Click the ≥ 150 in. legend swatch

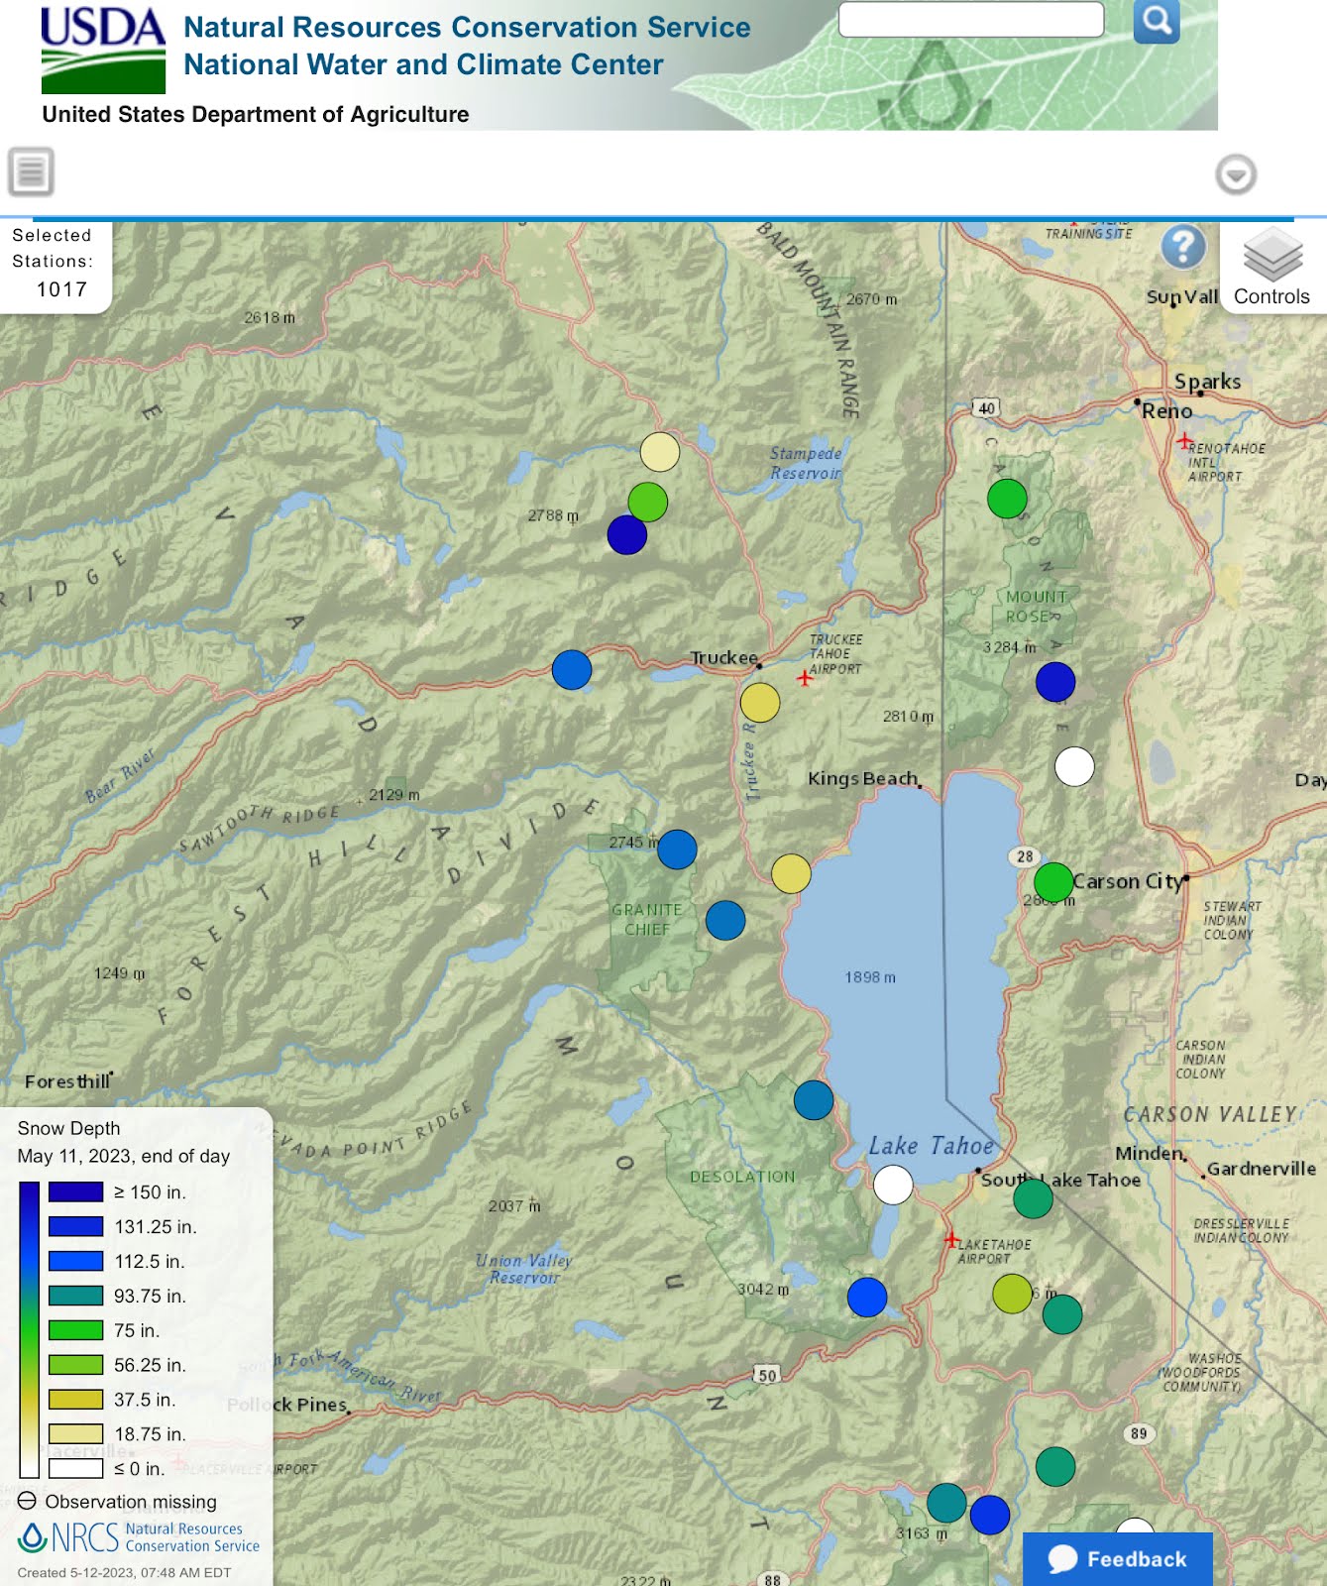coord(76,1192)
